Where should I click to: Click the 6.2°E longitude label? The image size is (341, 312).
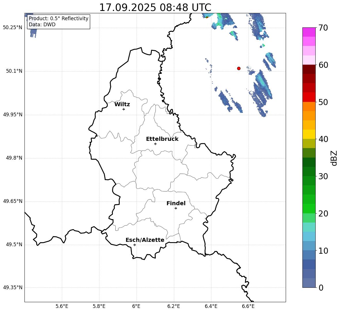[174, 306]
